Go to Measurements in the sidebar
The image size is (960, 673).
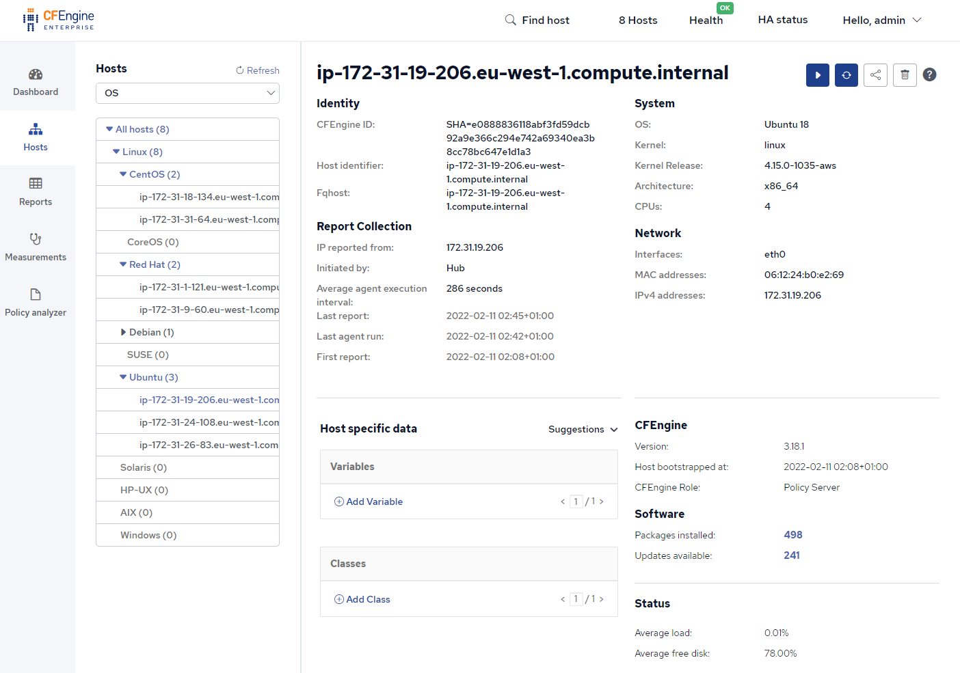coord(36,247)
